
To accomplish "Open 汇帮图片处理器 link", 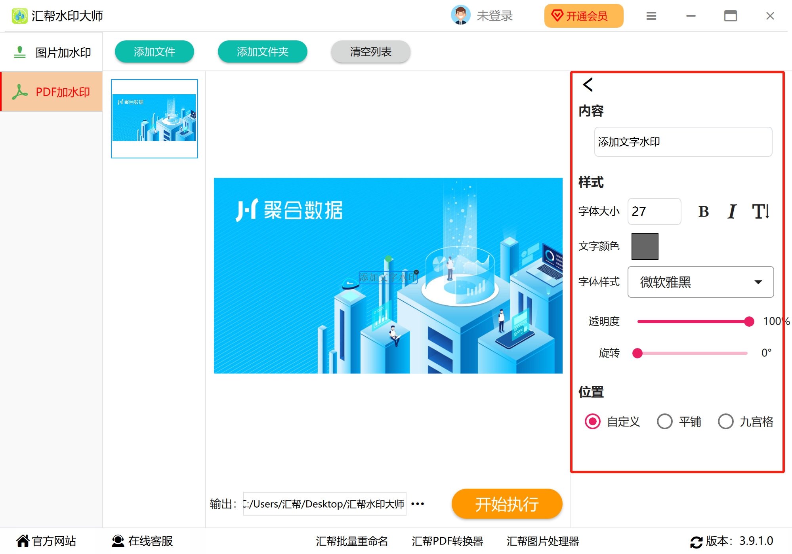I will tap(543, 541).
